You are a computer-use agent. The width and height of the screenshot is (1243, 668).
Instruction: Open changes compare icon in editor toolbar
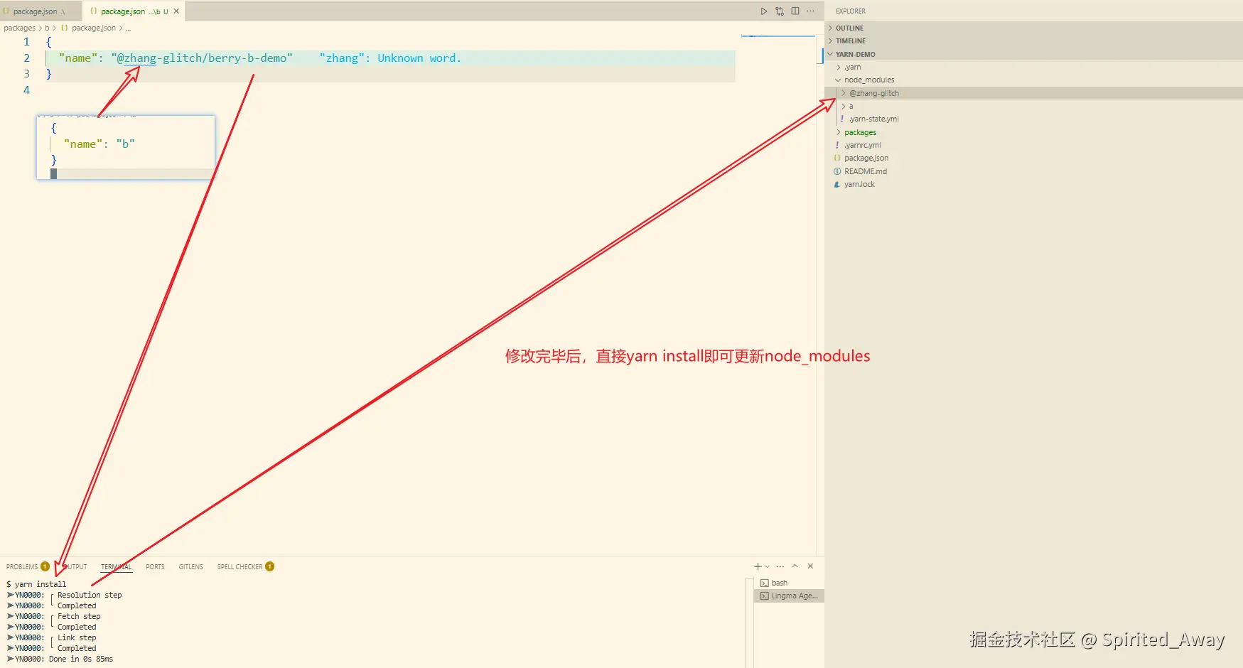click(x=780, y=11)
